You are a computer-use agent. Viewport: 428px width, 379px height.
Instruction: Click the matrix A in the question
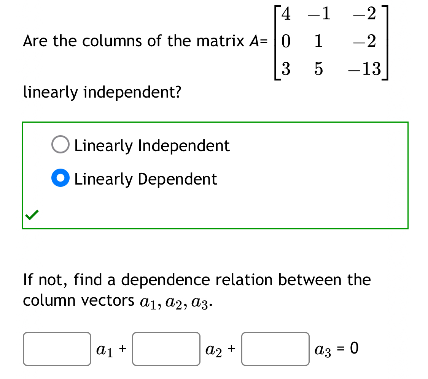(x=331, y=42)
